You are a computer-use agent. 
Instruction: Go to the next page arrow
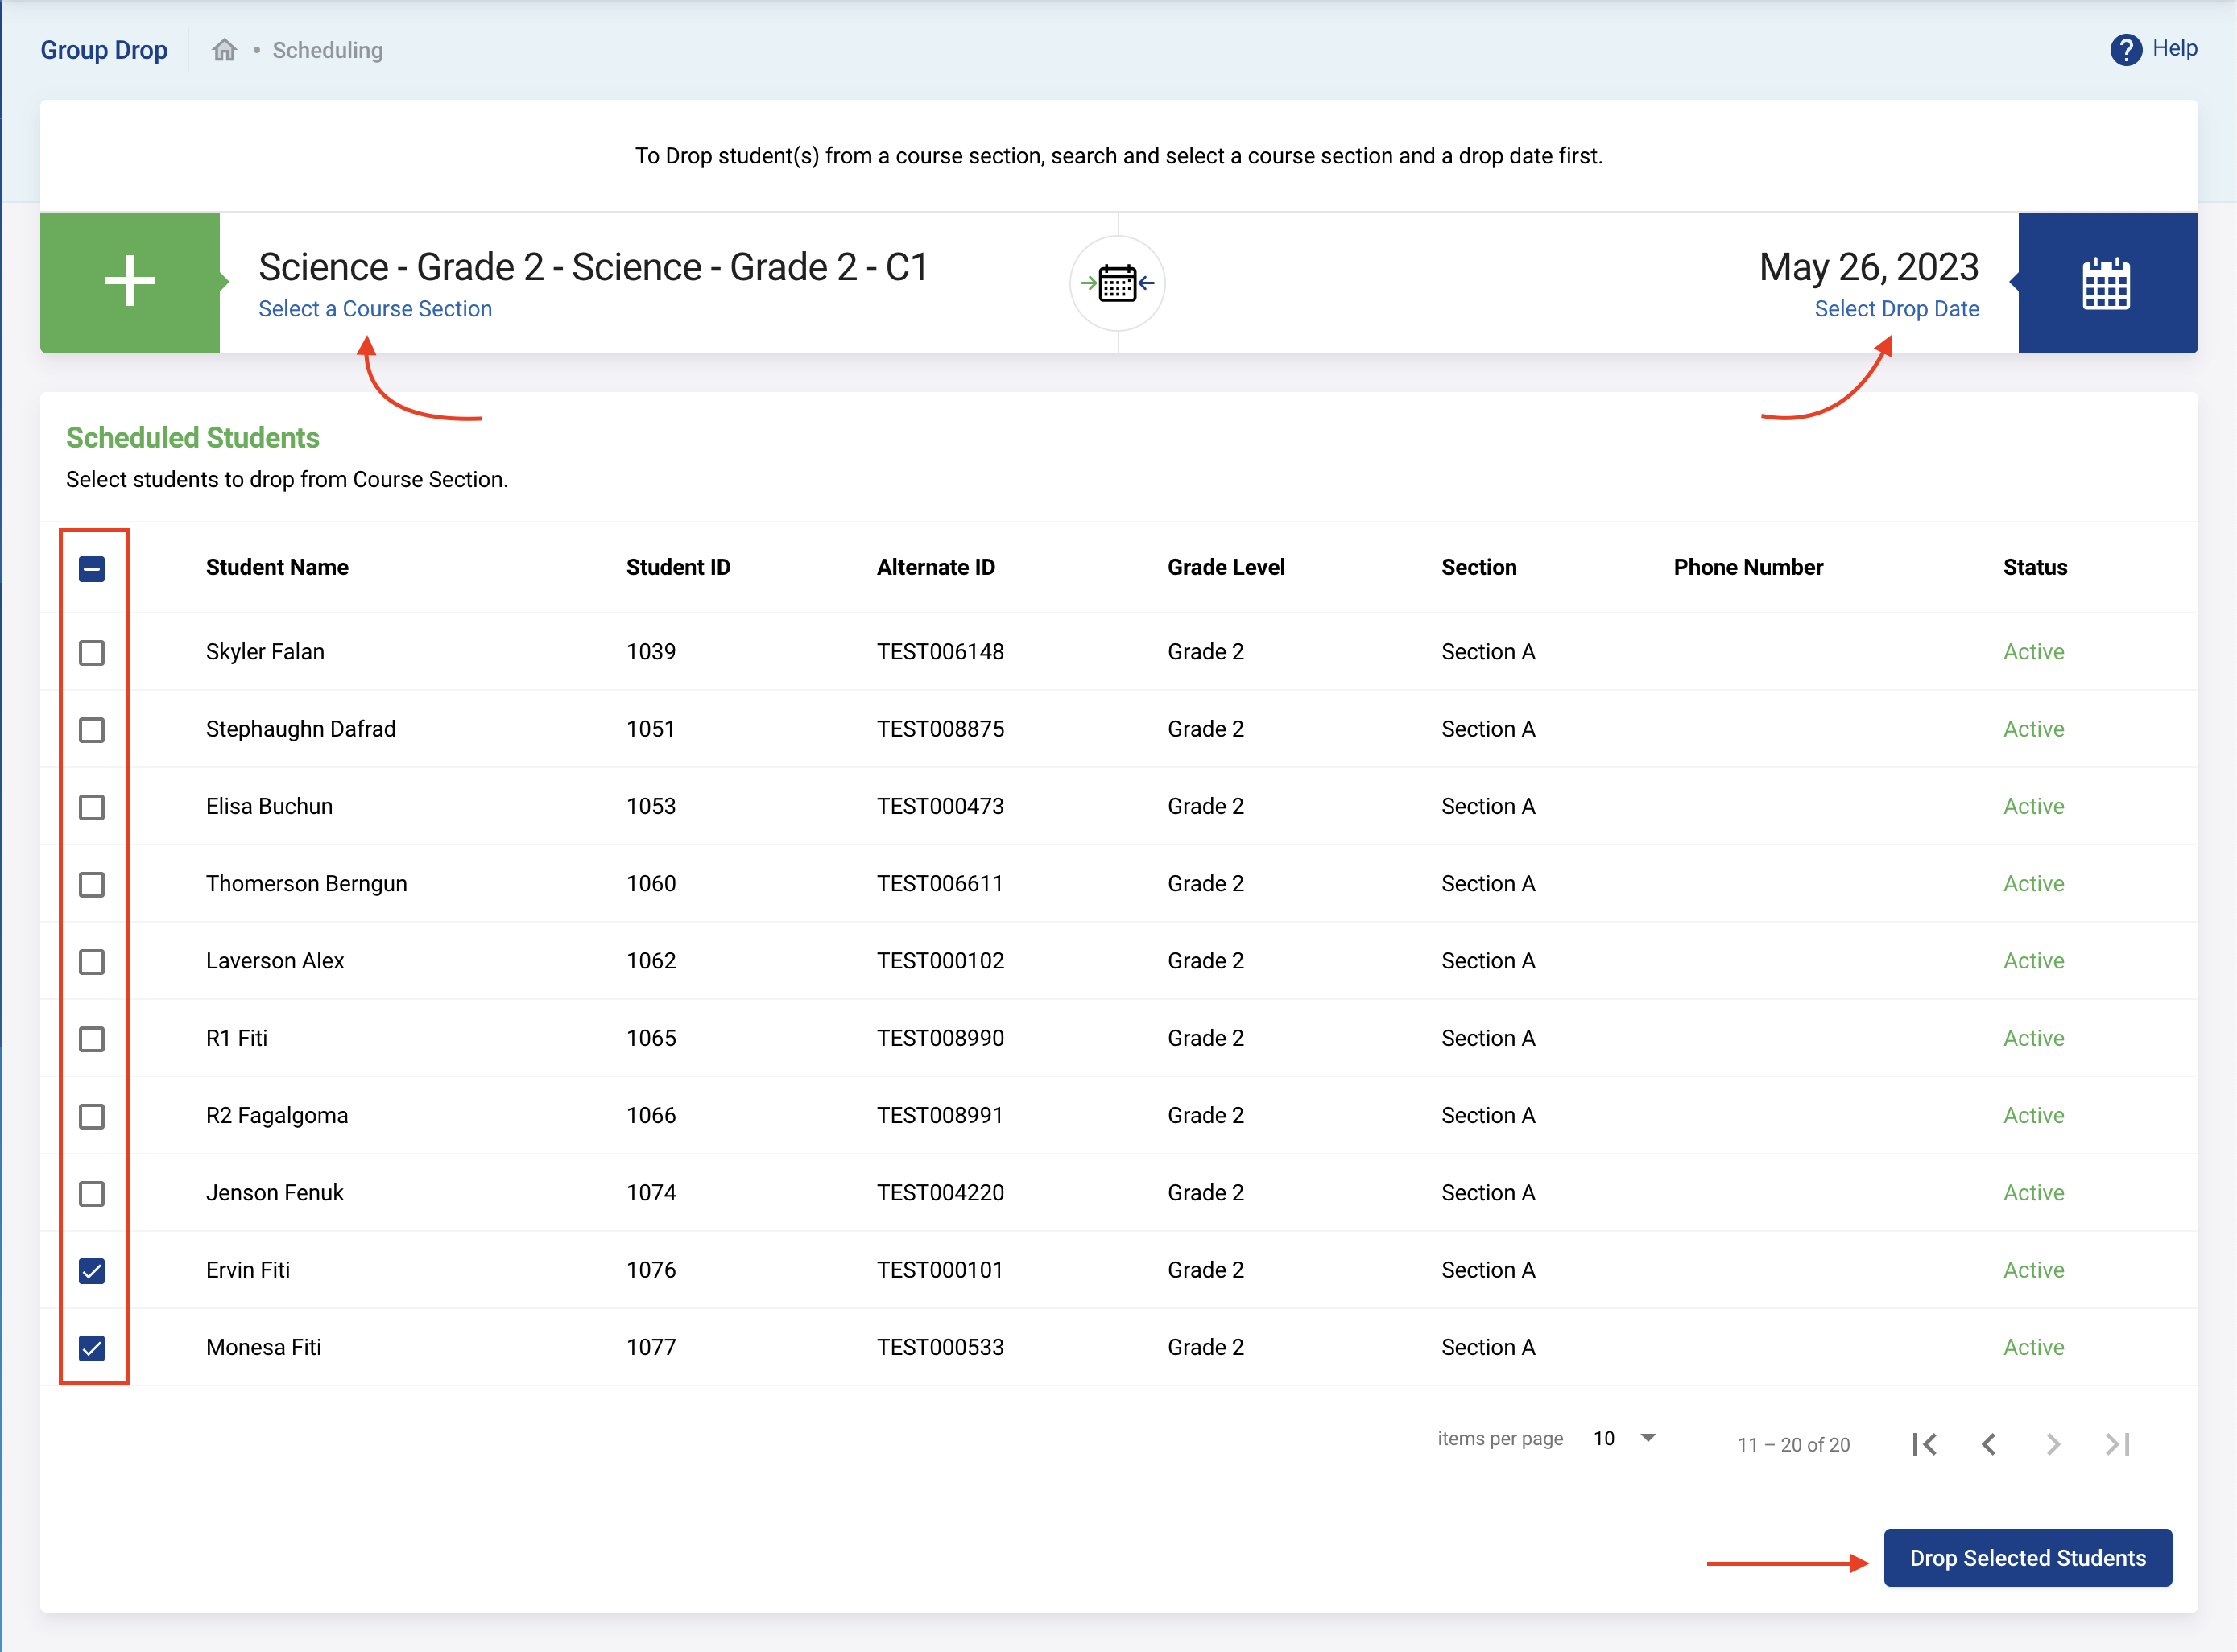2052,1444
